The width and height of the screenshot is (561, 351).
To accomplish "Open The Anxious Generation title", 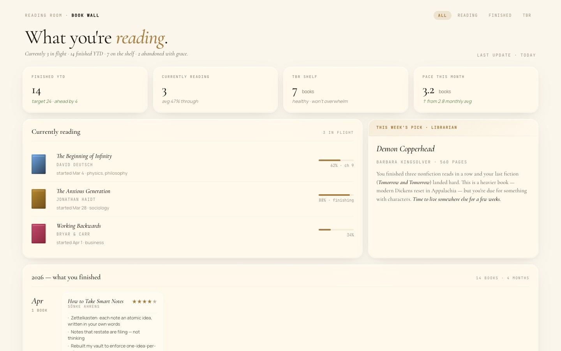I will tap(83, 191).
